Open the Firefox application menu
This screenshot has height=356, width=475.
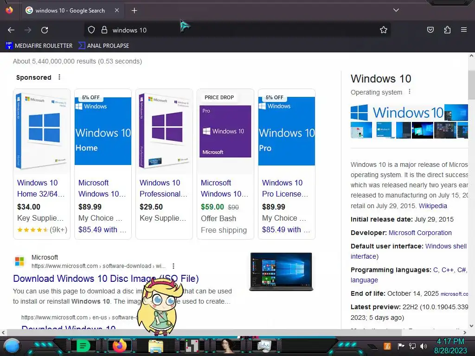coord(464,30)
